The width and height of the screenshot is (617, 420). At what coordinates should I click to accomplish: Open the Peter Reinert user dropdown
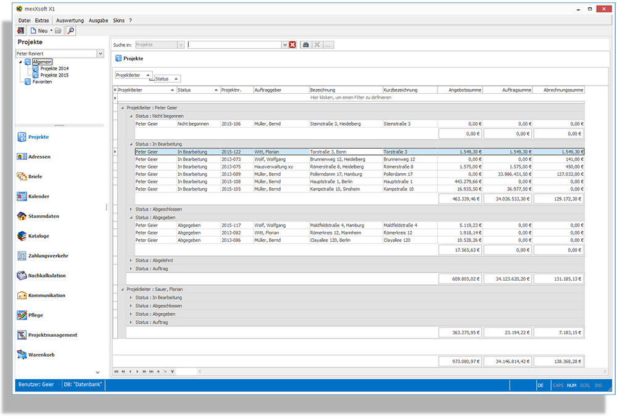pos(100,54)
